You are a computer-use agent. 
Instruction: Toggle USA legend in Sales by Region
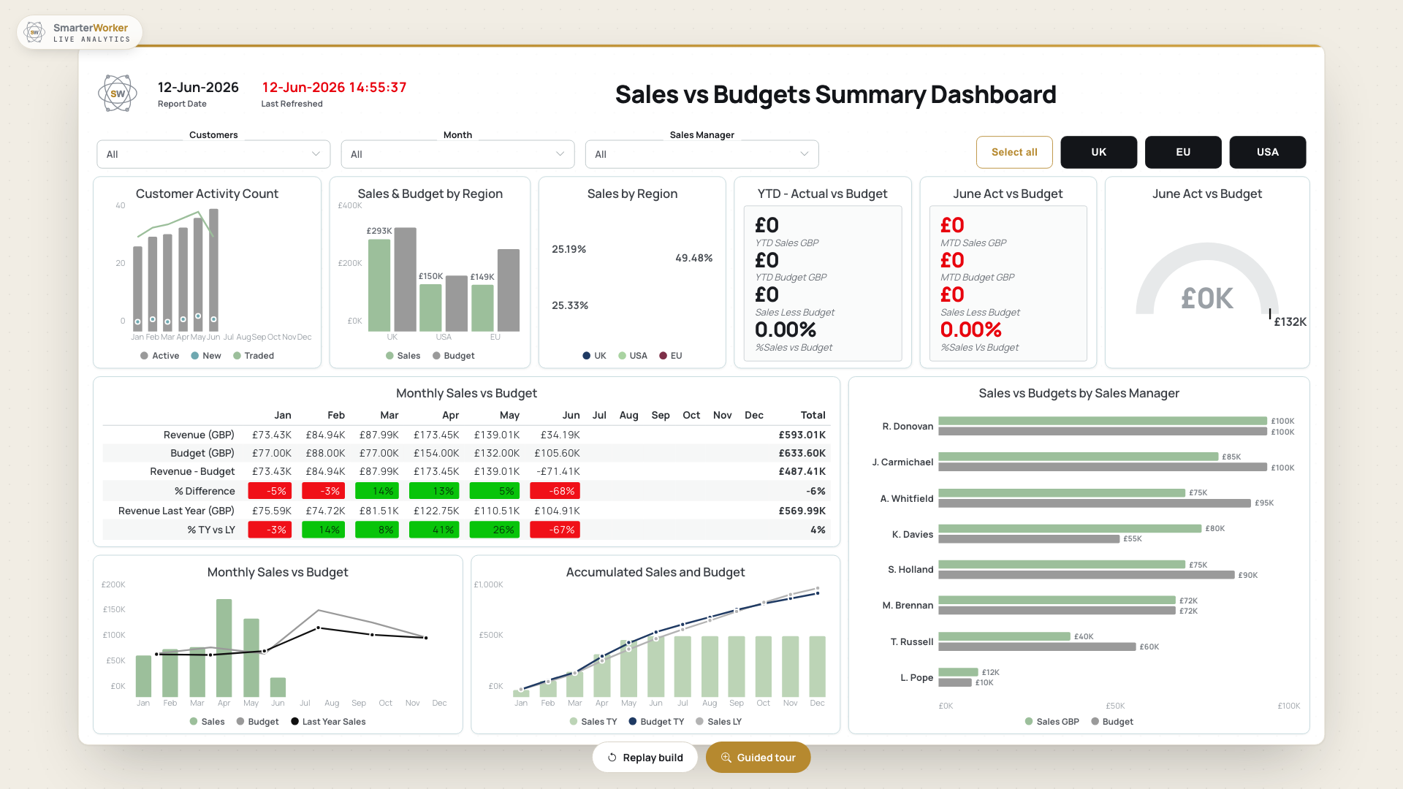pyautogui.click(x=633, y=356)
